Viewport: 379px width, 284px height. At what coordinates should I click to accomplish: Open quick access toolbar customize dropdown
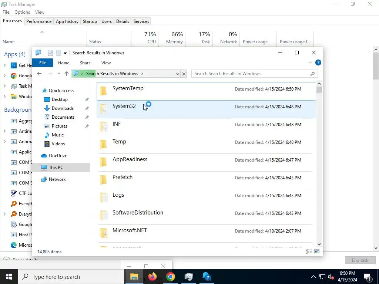pyautogui.click(x=65, y=53)
